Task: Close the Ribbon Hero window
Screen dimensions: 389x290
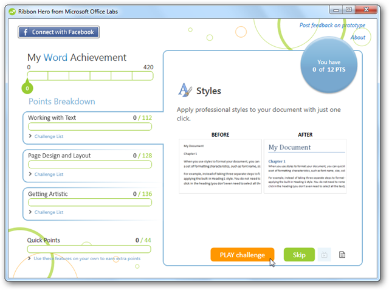Action: pyautogui.click(x=366, y=10)
